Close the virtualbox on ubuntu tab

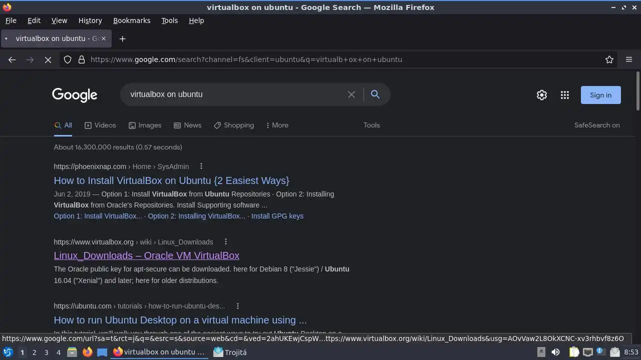pos(104,38)
